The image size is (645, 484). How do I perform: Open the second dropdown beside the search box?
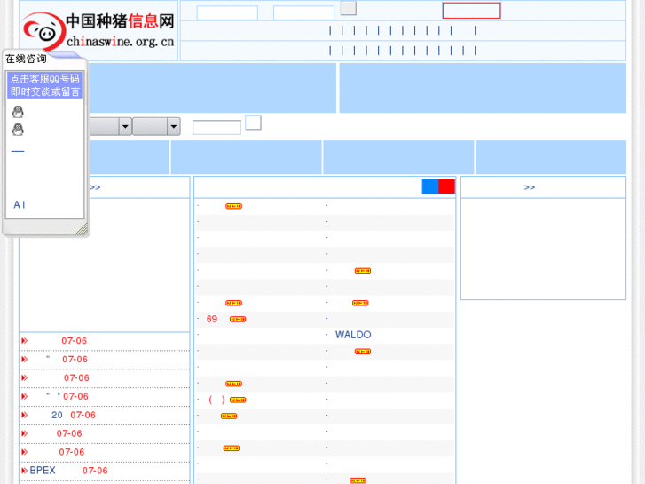pos(156,126)
